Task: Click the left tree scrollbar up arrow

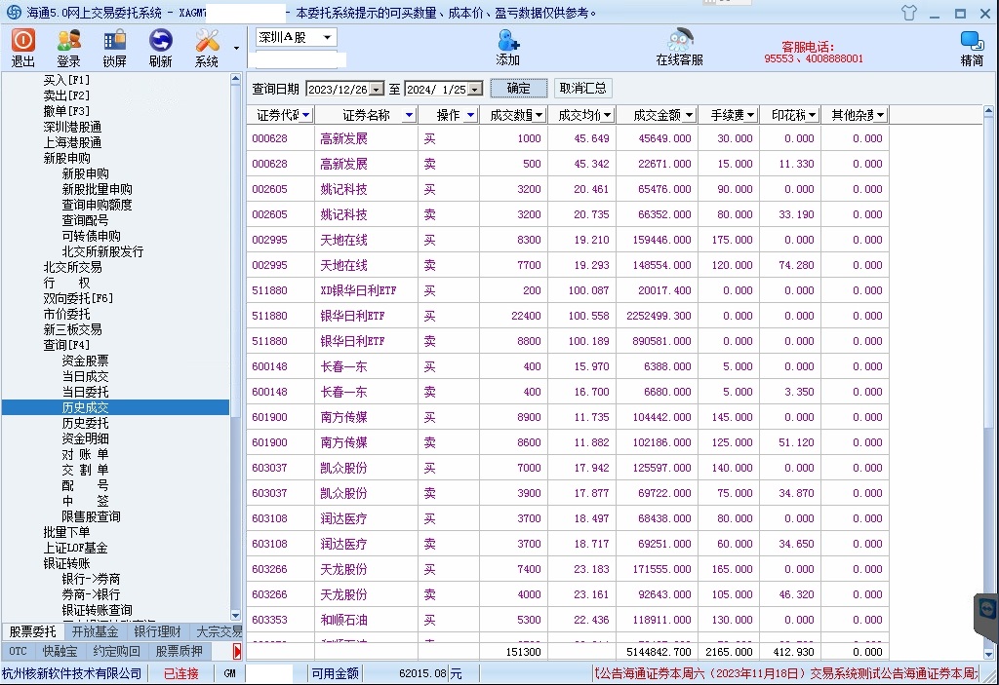Action: point(236,79)
